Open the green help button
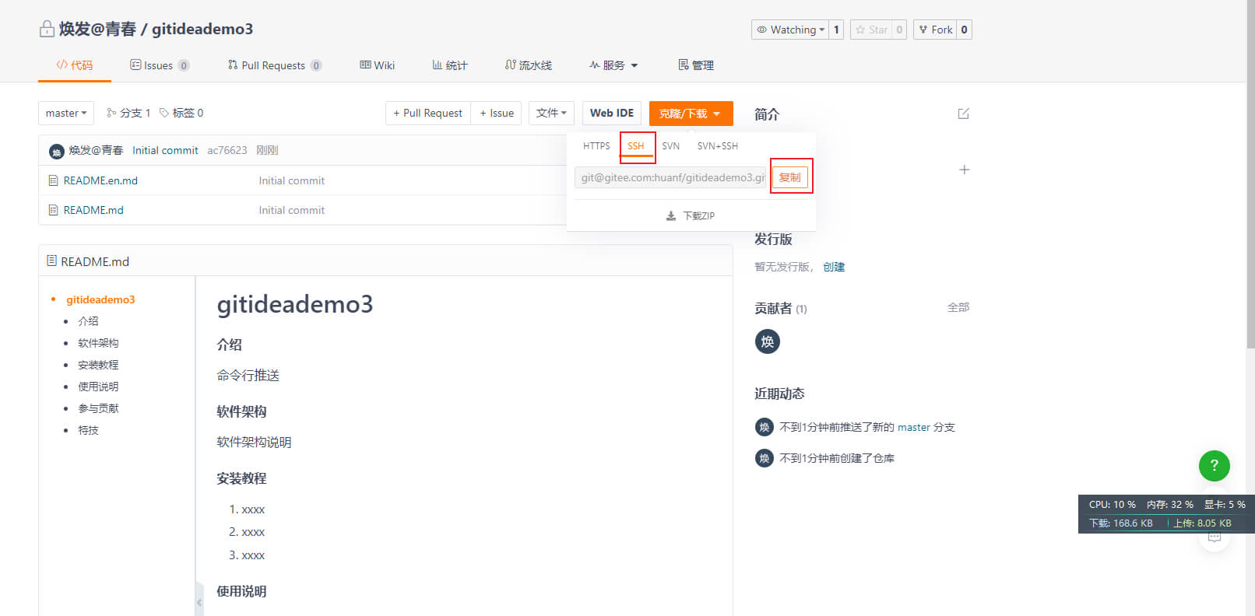1255x616 pixels. [1215, 466]
